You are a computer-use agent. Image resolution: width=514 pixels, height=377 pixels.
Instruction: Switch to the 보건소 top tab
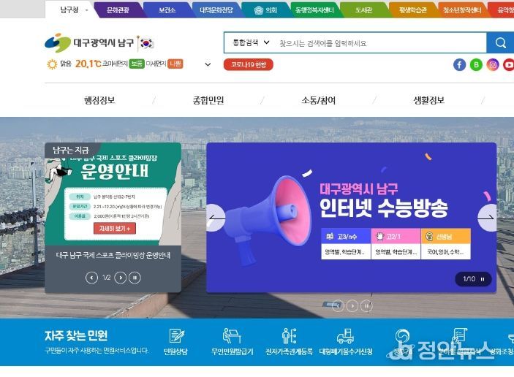pyautogui.click(x=167, y=10)
